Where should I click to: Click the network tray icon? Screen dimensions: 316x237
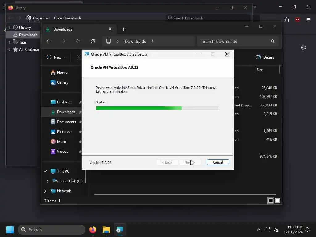point(268,230)
